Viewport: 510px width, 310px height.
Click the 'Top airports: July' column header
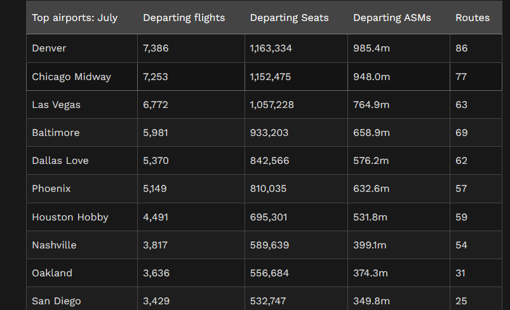74,18
